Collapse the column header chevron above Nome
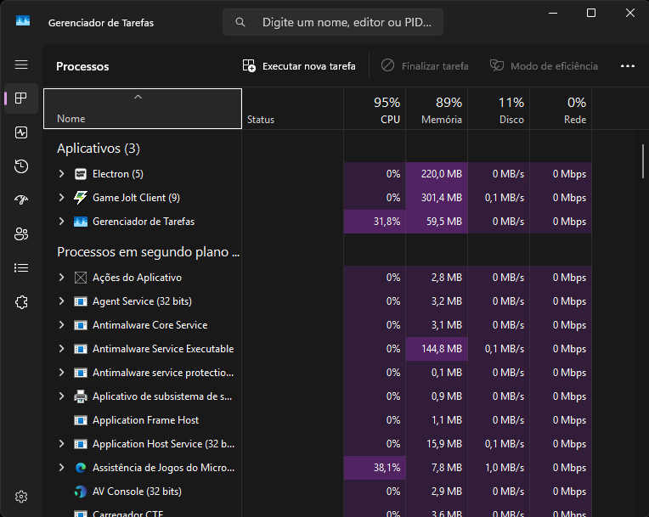 [x=138, y=97]
